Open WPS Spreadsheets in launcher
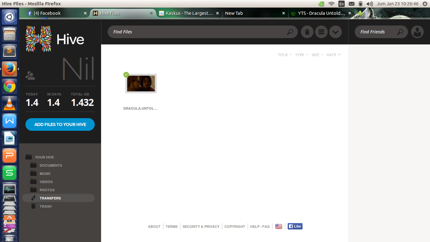430x242 pixels. pos(9,173)
